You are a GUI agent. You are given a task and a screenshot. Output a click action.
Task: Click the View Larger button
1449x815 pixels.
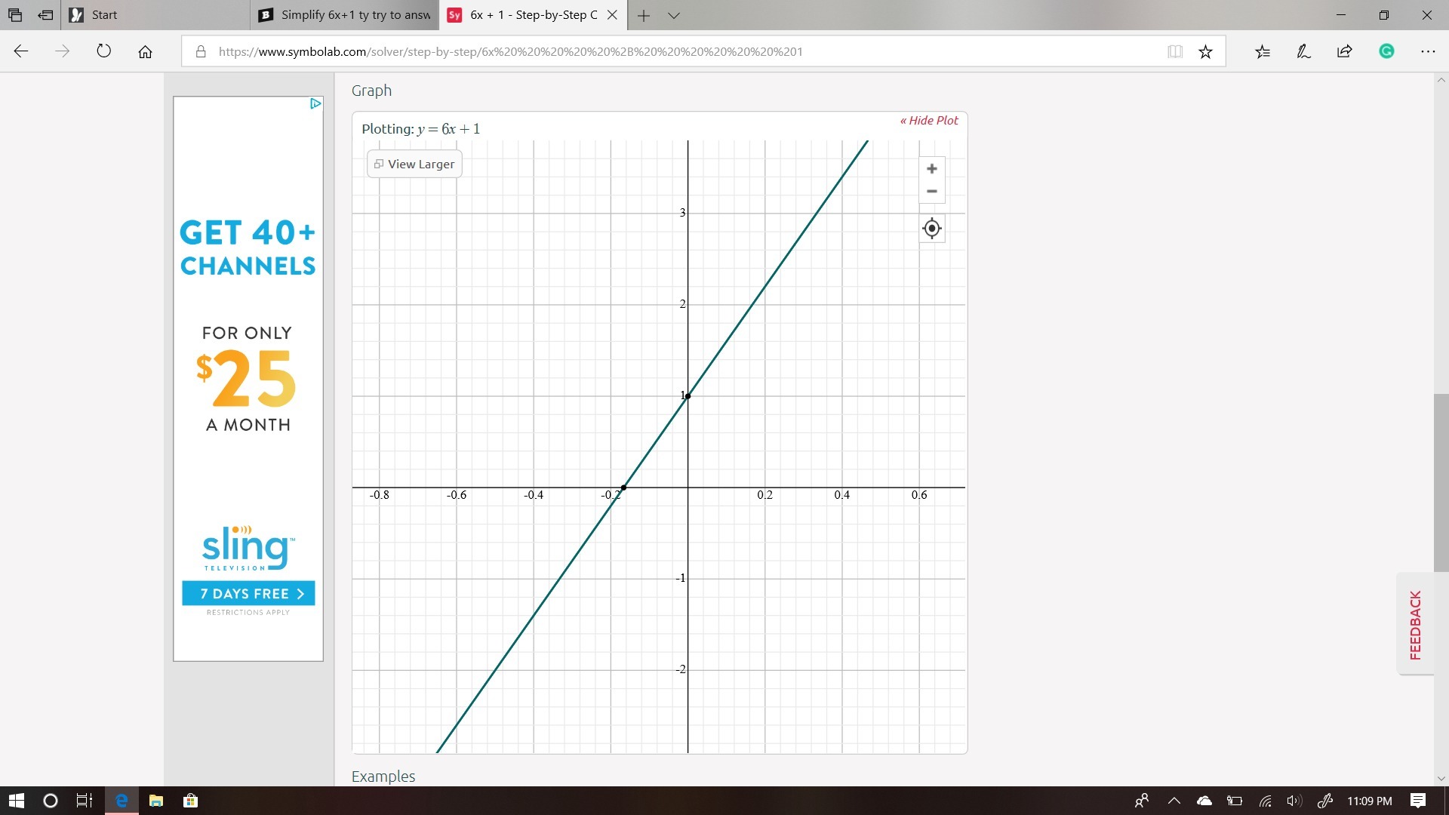tap(414, 164)
